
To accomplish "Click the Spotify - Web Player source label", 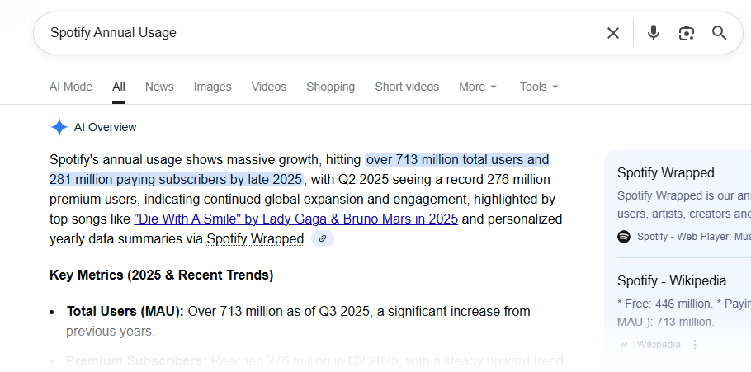I will point(693,237).
